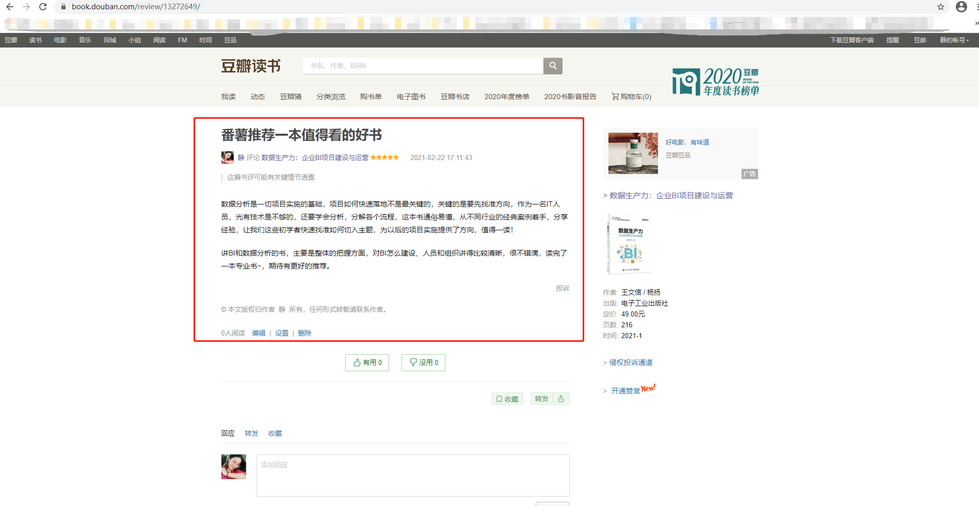Click 编辑 to edit the review

click(259, 333)
